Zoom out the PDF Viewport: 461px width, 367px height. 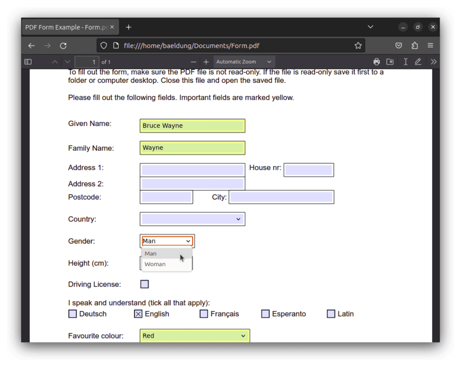click(x=193, y=62)
